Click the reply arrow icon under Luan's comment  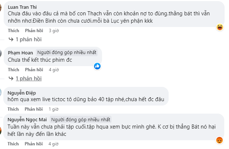11,39
